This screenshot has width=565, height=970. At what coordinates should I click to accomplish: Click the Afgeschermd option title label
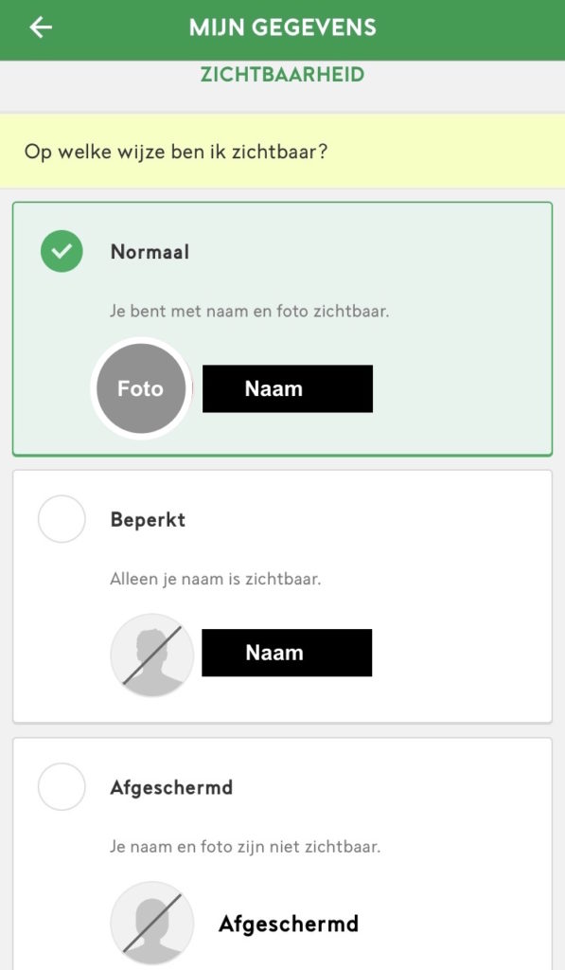pyautogui.click(x=171, y=787)
